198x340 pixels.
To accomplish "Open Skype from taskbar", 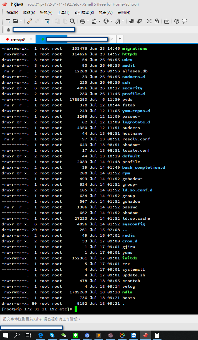I will 52,335.
